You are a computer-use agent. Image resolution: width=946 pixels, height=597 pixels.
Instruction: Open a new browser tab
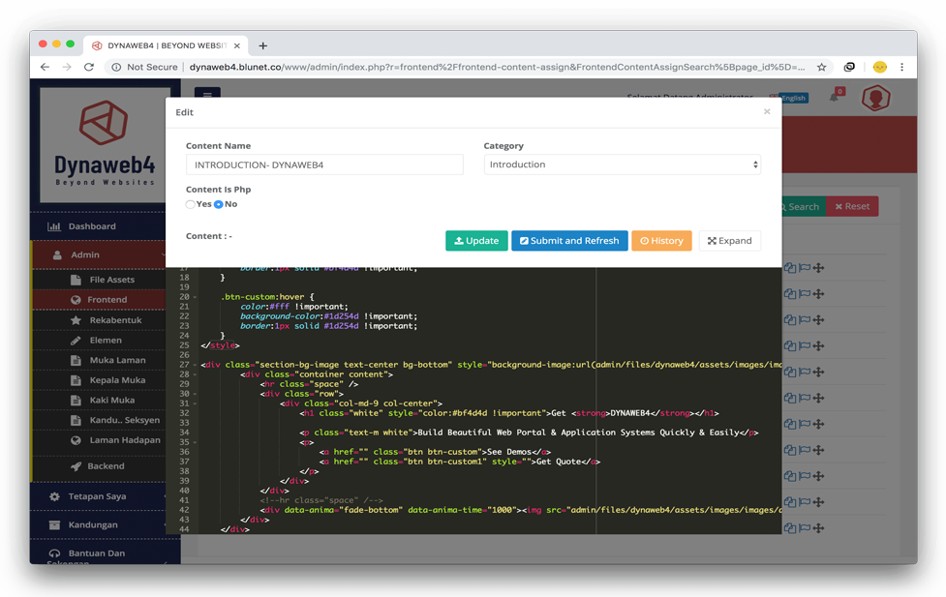263,45
